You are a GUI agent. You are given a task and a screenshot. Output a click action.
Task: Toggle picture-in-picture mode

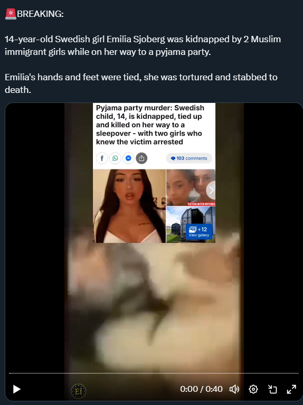click(x=272, y=389)
